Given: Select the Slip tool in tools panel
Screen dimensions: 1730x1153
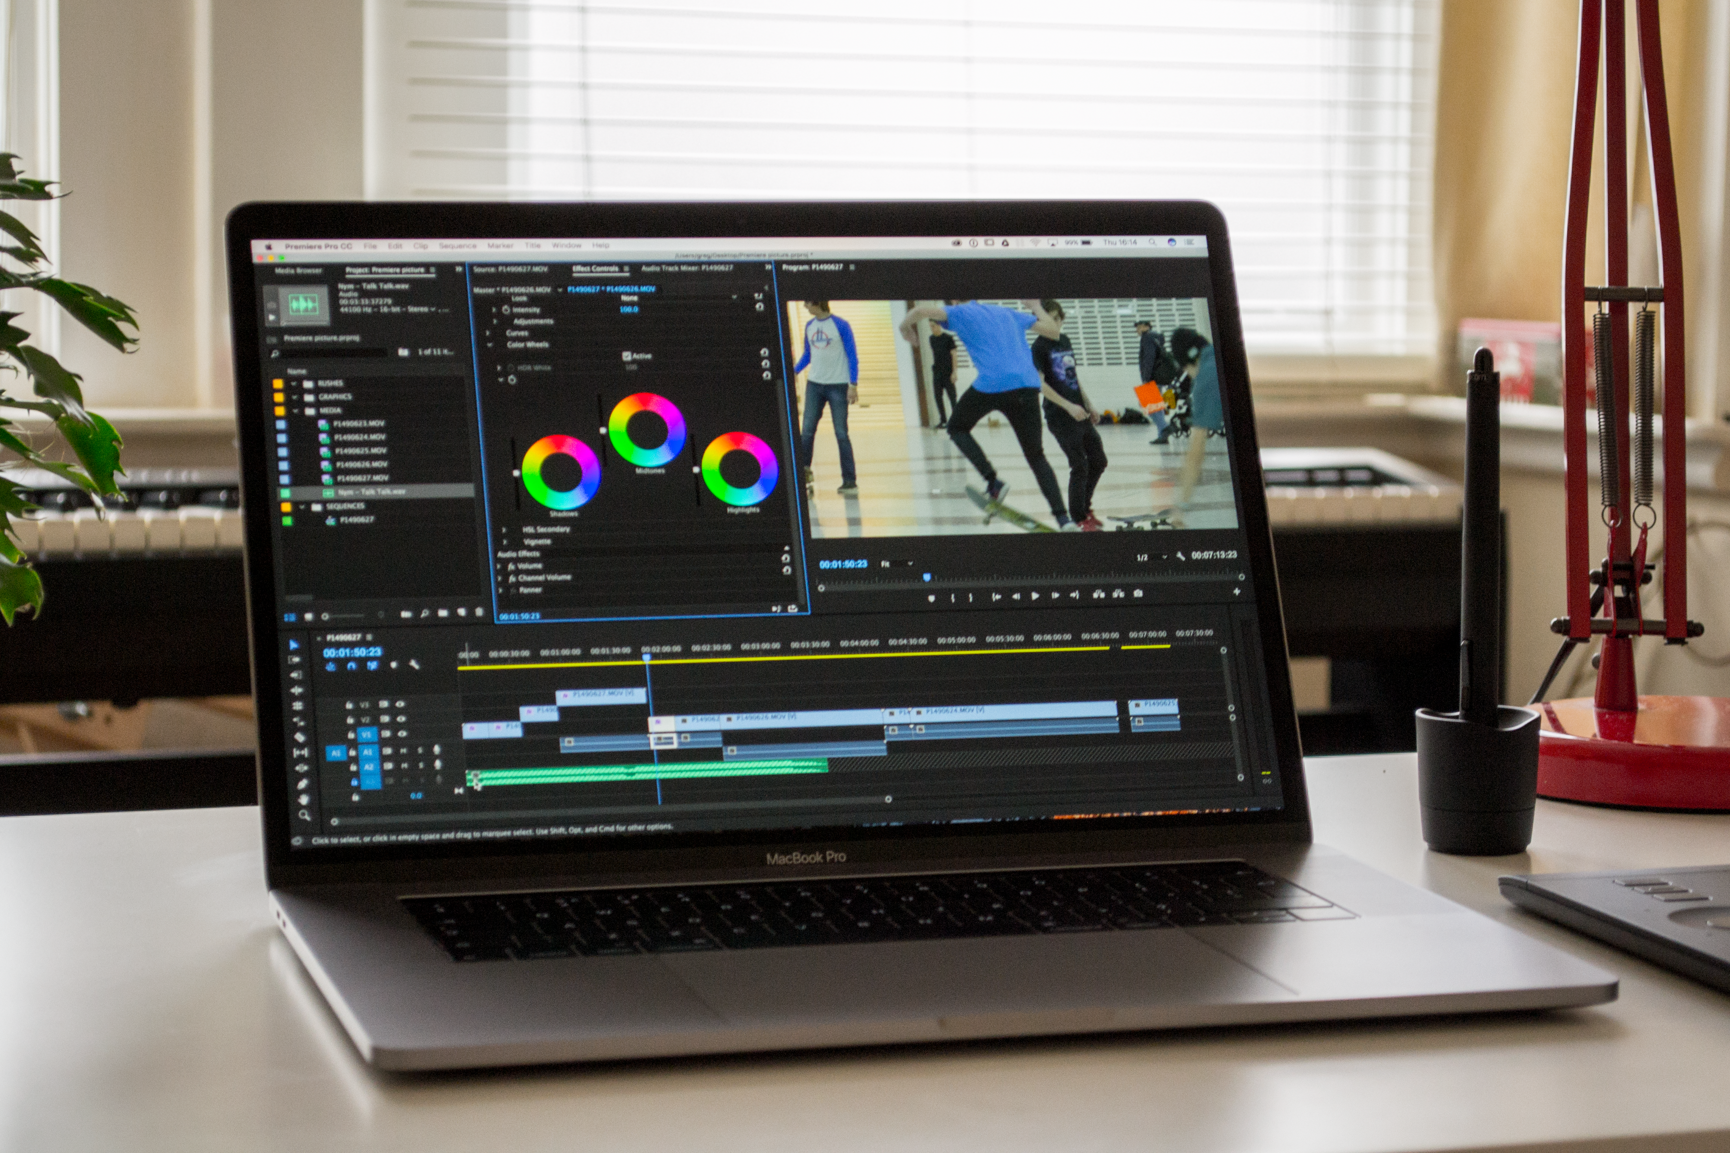Looking at the screenshot, I should pos(300,752).
